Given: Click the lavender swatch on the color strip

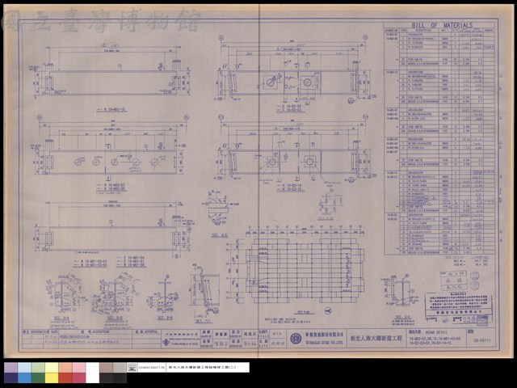Looking at the screenshot, I should 11,368.
